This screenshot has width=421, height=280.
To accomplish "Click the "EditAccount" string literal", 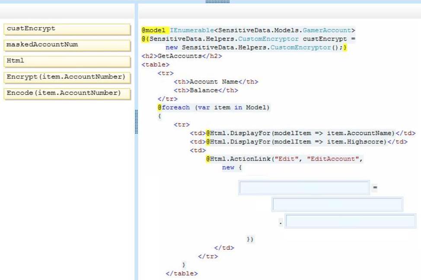I will point(333,159).
